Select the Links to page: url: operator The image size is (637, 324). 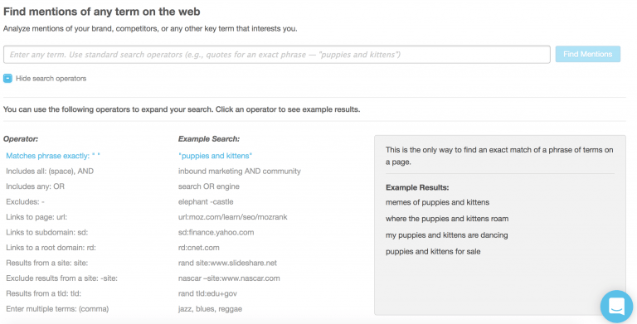pyautogui.click(x=36, y=217)
